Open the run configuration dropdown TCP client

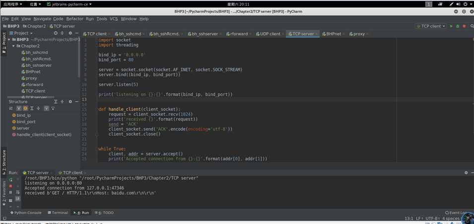point(431,26)
